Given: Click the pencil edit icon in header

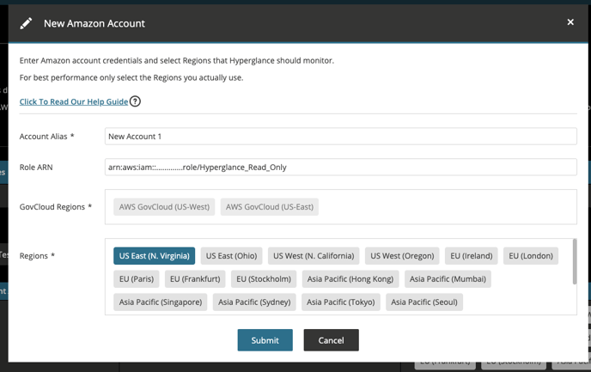Looking at the screenshot, I should point(26,23).
